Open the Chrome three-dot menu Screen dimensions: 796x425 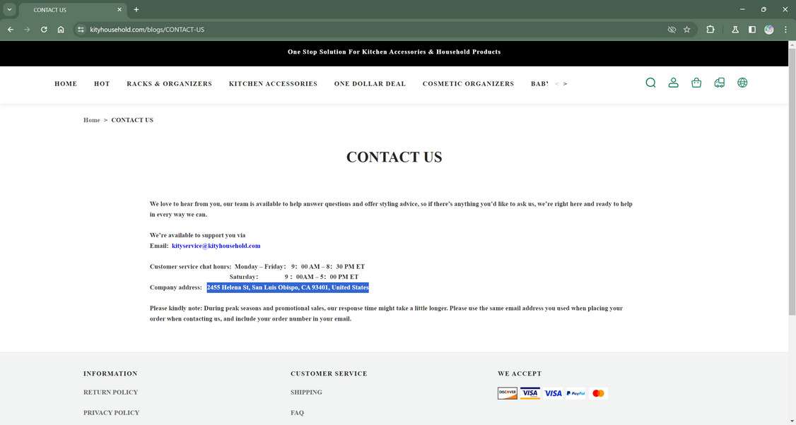(x=785, y=30)
